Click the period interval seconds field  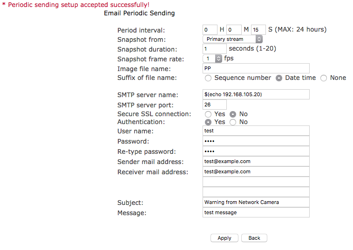point(258,30)
